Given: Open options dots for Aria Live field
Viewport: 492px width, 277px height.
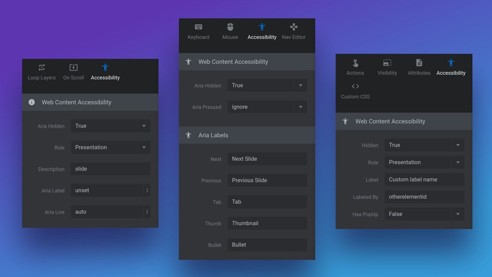Looking at the screenshot, I should (x=147, y=212).
